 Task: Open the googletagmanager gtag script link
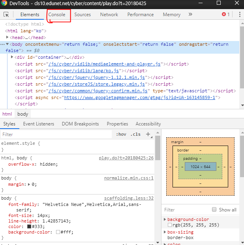[139, 98]
